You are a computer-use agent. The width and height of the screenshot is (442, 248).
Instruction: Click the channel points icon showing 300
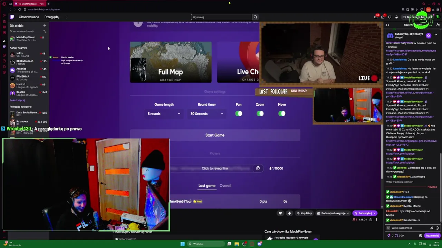[396, 236]
